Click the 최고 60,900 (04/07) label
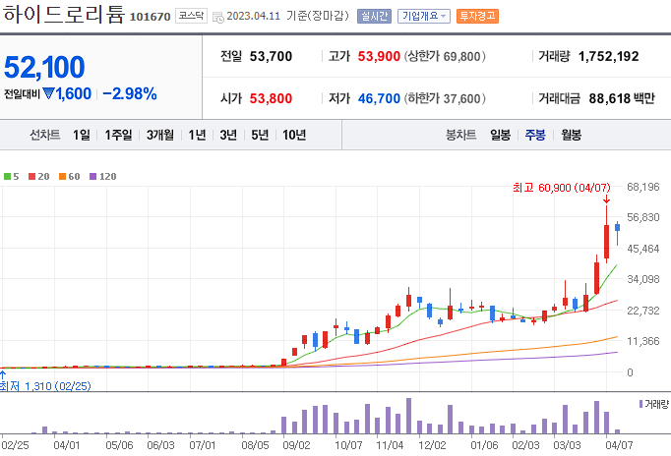Viewport: 671px width, 456px height. point(562,188)
